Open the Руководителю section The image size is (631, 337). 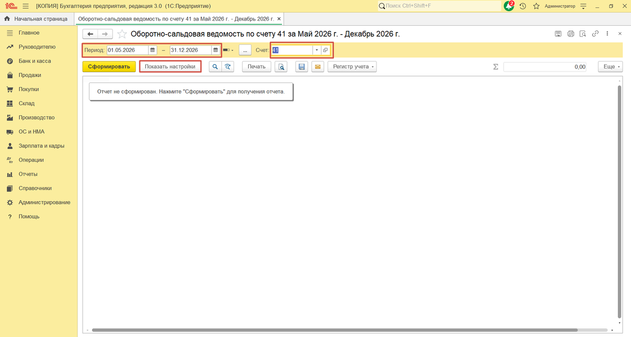coord(37,47)
